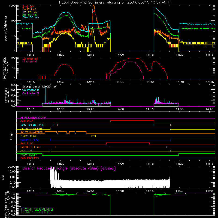
Task: Click the 13:45 time tick under the counts plot
Action: pos(90,55)
